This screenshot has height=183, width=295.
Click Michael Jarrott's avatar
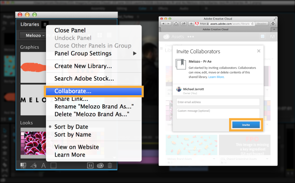pyautogui.click(x=179, y=89)
